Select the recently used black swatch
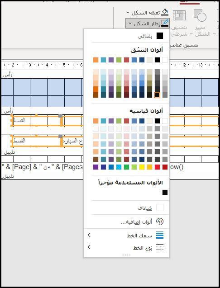 coord(165,192)
